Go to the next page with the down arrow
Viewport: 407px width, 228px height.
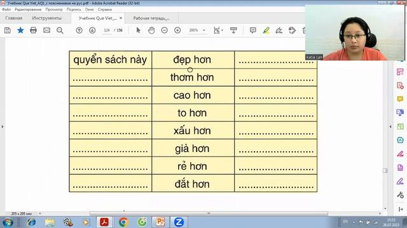pyautogui.click(x=92, y=30)
